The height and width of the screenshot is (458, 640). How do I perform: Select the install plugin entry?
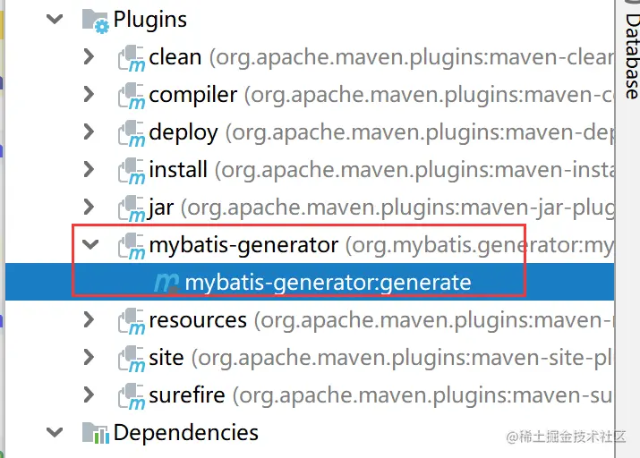pos(178,170)
